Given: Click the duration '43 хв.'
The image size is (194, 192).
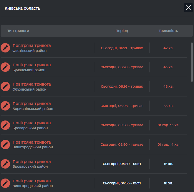Looking at the screenshot, I should click(x=168, y=67).
